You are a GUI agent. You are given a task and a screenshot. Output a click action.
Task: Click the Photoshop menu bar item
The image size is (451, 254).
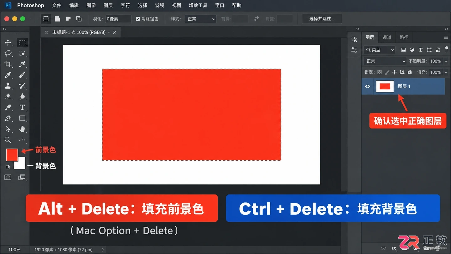[30, 5]
